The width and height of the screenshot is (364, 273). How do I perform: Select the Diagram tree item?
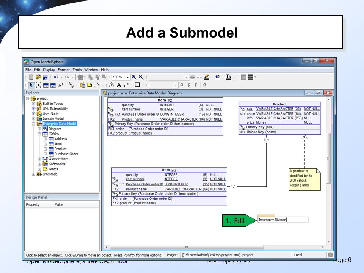point(55,129)
